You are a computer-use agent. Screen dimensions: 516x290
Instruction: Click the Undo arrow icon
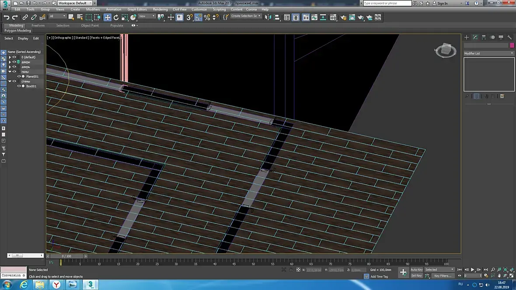(7, 17)
